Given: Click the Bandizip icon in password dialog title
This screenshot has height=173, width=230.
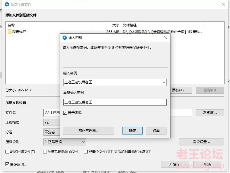Looking at the screenshot, I should pos(64,38).
